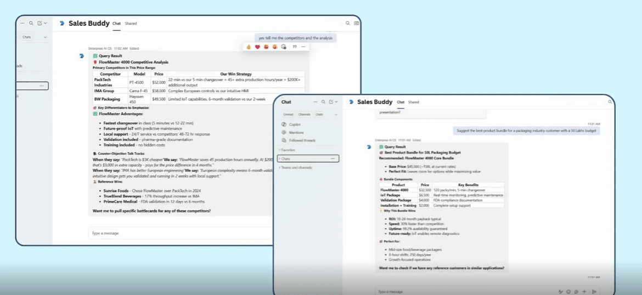Toggle the Unread filter chip
This screenshot has height=295, width=642.
coord(288,114)
